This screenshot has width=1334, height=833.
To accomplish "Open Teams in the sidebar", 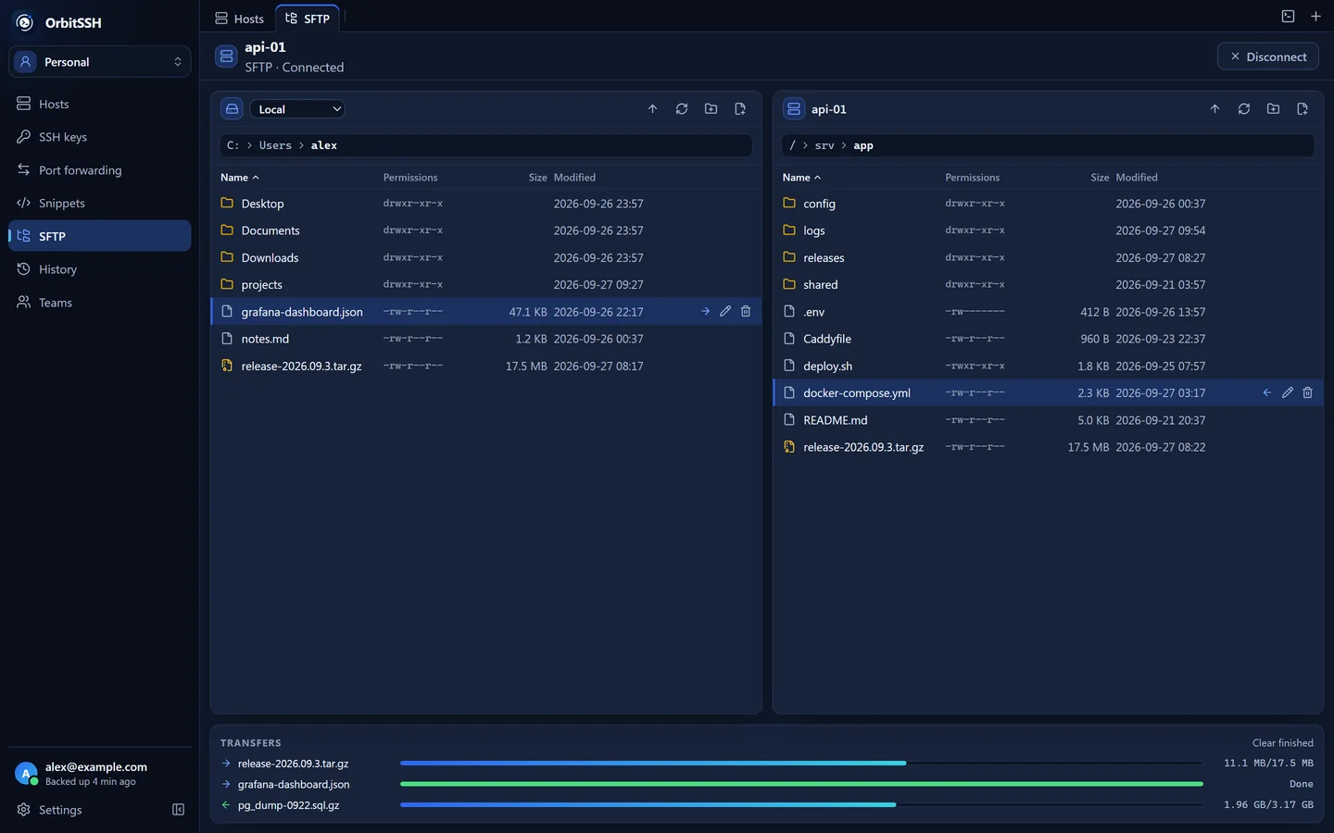I will tap(100, 303).
